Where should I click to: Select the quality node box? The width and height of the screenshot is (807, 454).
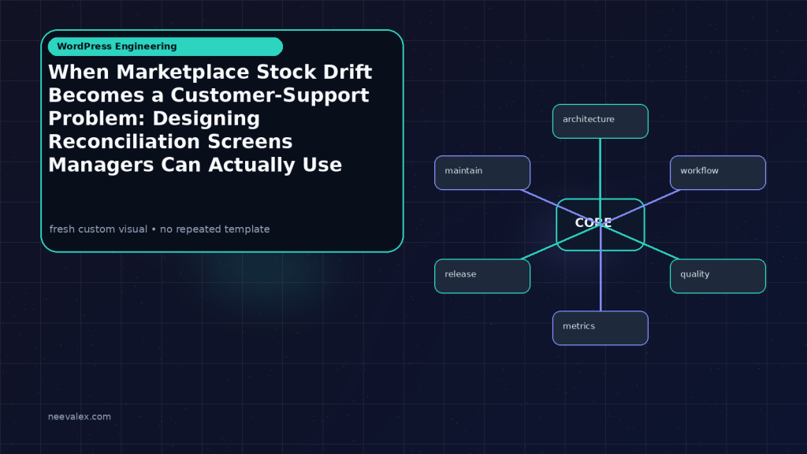717,277
